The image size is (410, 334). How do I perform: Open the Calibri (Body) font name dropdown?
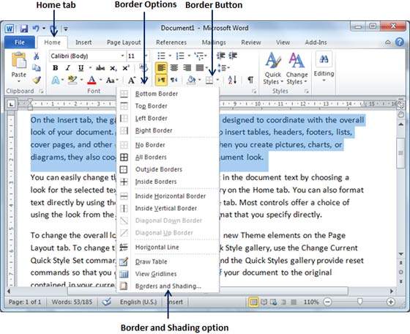[x=87, y=56]
